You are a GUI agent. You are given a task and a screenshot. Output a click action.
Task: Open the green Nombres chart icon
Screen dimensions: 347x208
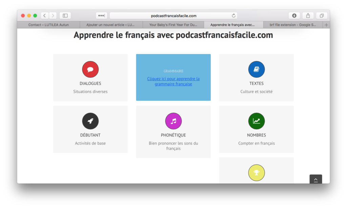pos(257,121)
